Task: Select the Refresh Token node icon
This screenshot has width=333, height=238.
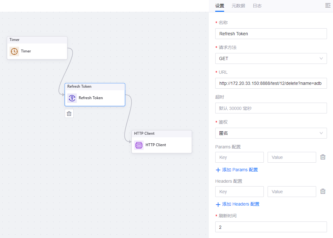Action: (x=72, y=98)
